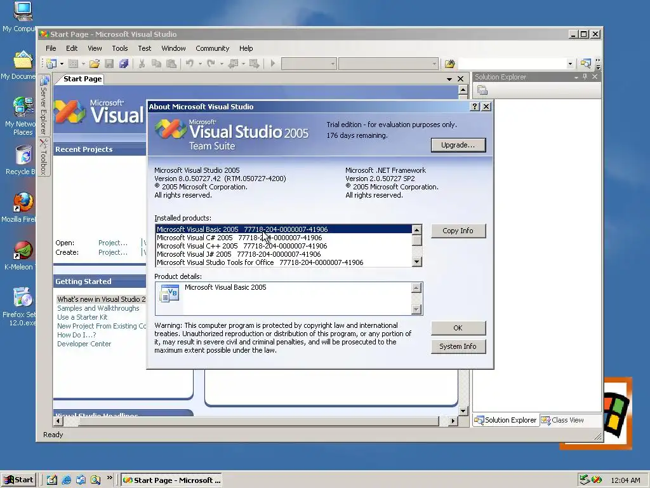Viewport: 650px width, 488px height.
Task: Open the New Project icon's dropdown arrow
Action: [x=62, y=64]
